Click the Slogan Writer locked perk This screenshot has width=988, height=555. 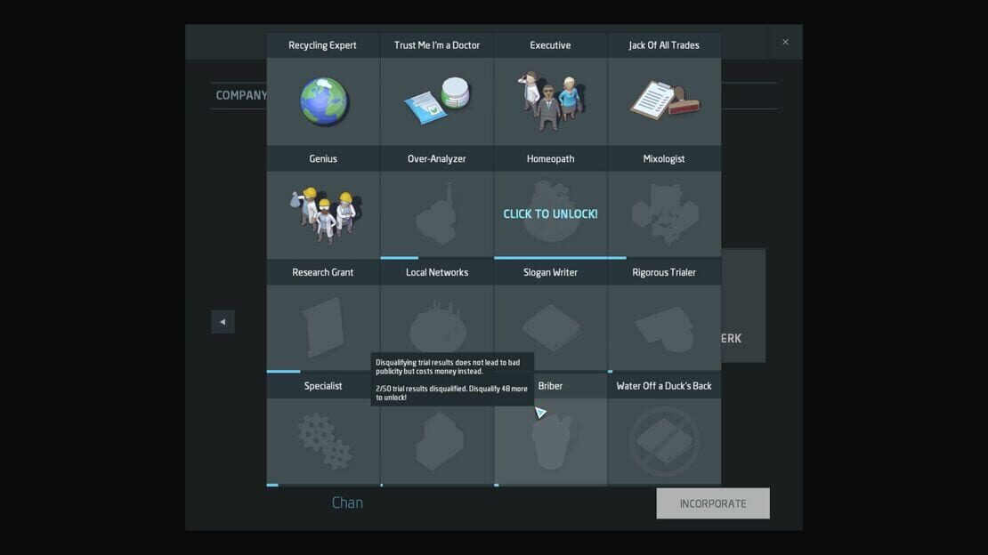(x=550, y=328)
